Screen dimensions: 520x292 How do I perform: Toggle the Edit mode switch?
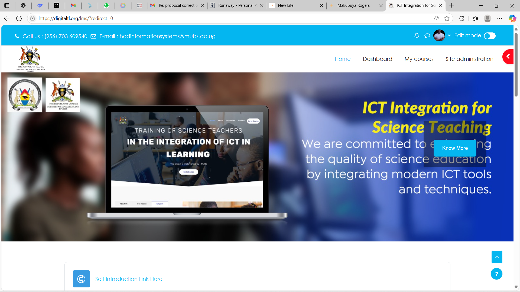(x=490, y=36)
